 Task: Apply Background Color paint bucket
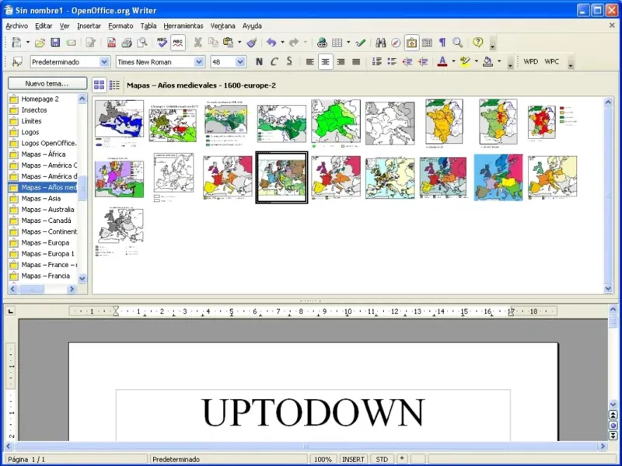pos(488,61)
